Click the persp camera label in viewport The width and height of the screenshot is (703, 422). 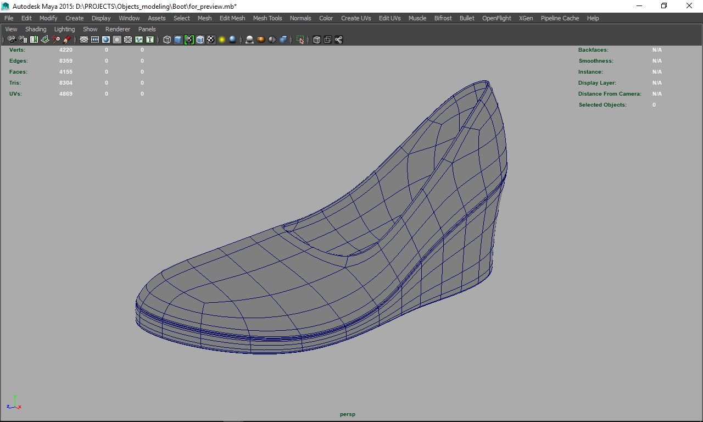(347, 414)
